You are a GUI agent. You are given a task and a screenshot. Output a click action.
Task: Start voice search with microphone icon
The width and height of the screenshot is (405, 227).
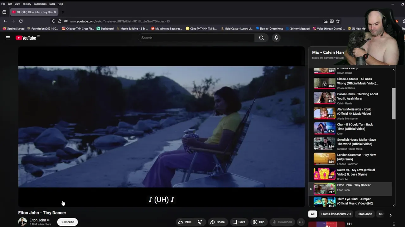click(276, 38)
